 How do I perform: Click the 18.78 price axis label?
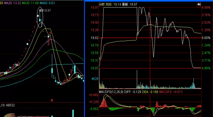[94, 45]
